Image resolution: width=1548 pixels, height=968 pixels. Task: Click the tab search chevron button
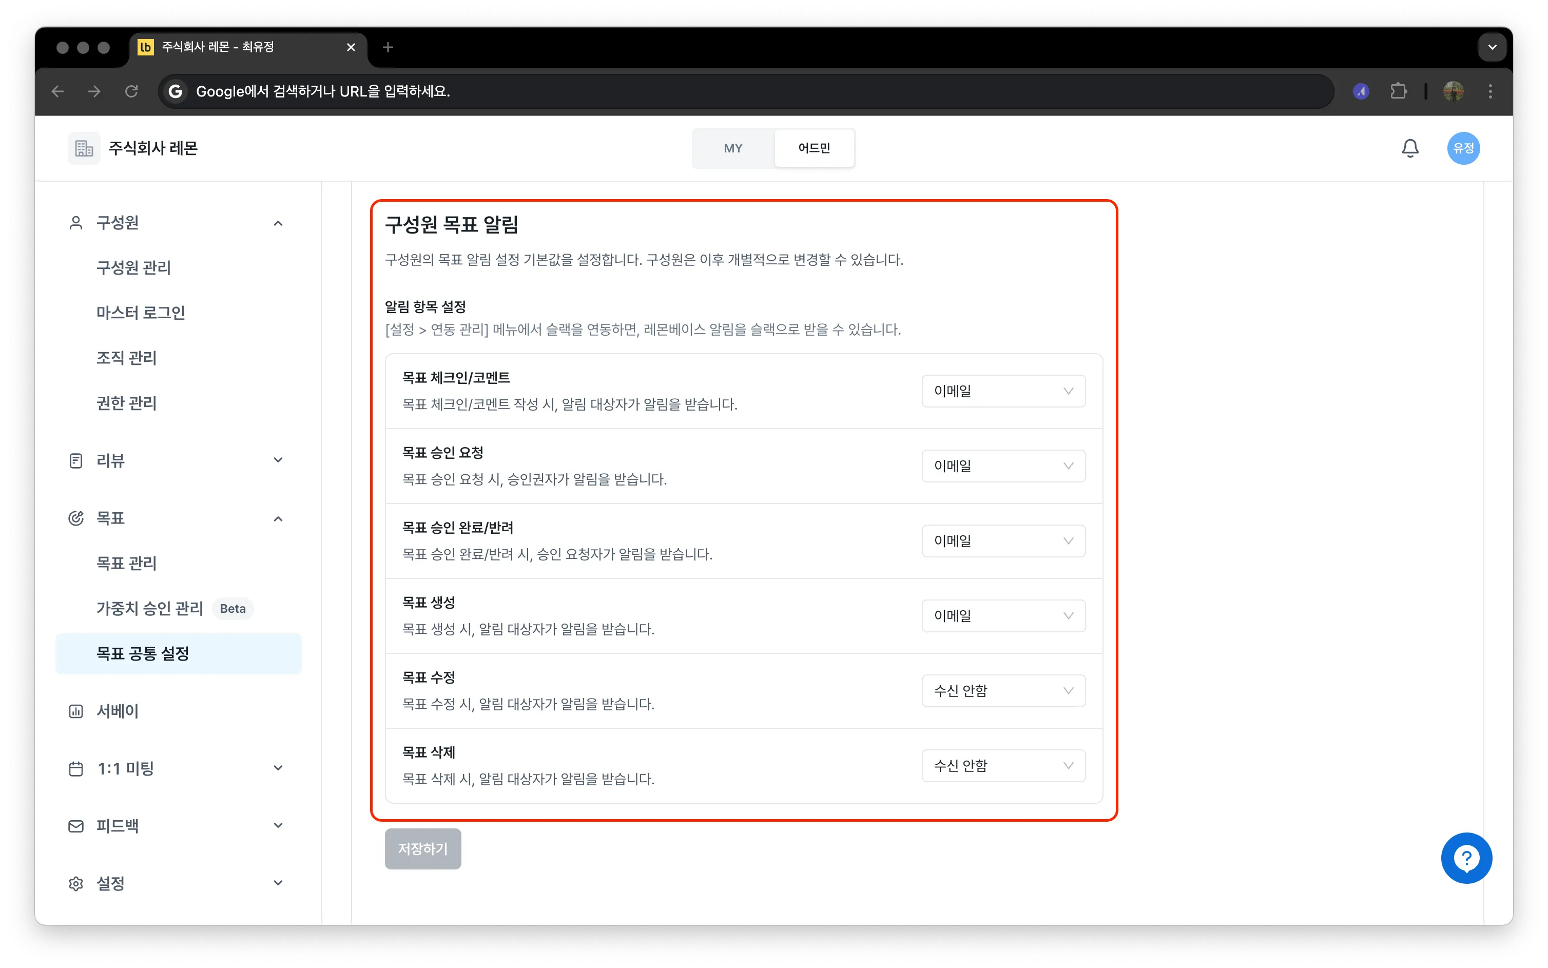click(x=1492, y=47)
